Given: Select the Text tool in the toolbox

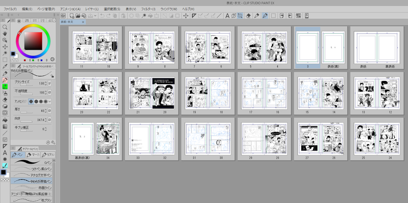Looking at the screenshot, I should tap(5, 153).
